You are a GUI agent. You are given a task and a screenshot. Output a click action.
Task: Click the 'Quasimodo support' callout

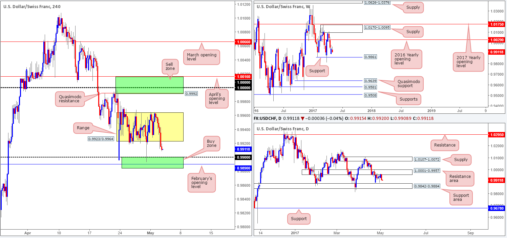click(408, 83)
